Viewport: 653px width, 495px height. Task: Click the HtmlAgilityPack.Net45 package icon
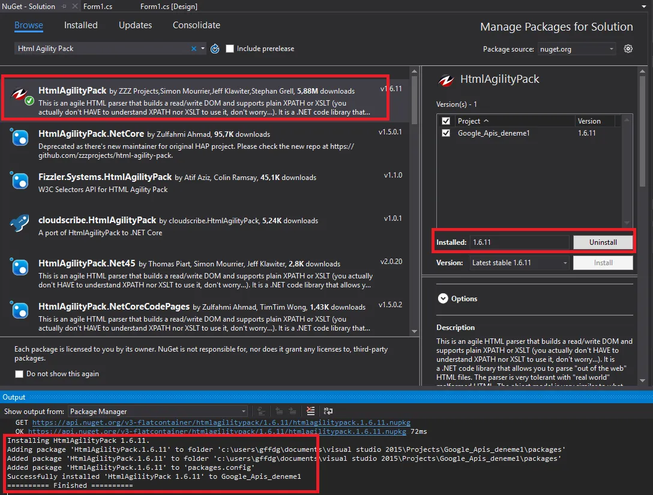20,266
